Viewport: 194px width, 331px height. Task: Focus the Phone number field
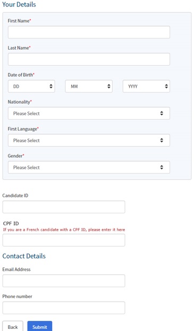pos(64,308)
